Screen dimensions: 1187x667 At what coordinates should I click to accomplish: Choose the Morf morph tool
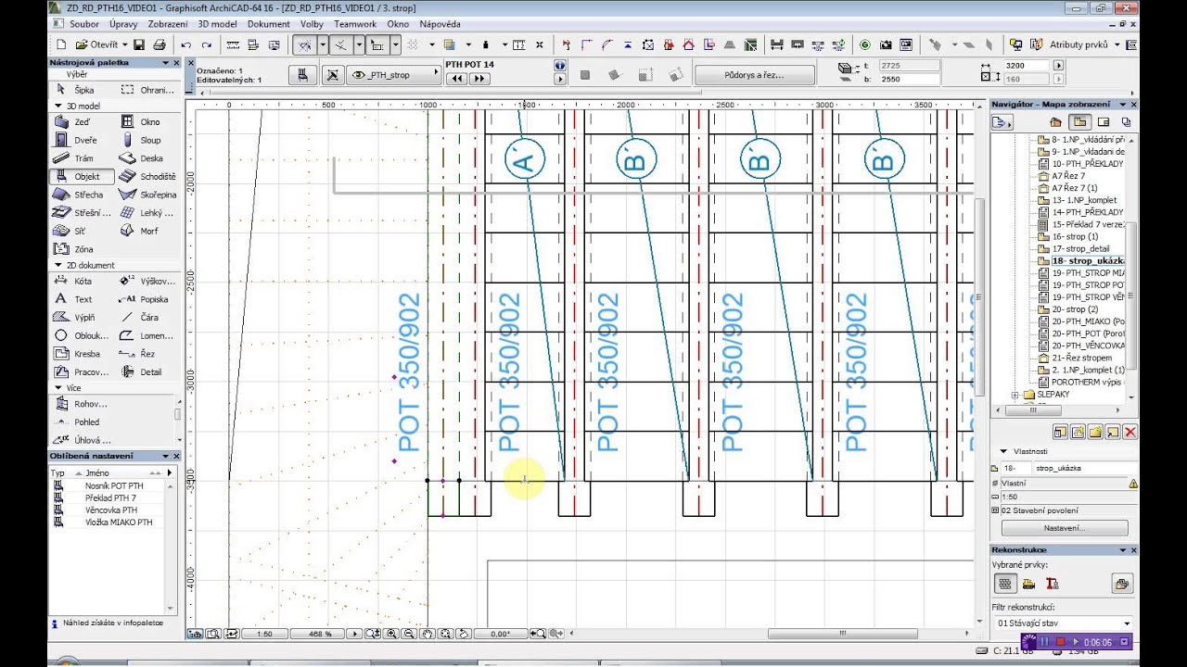click(142, 231)
